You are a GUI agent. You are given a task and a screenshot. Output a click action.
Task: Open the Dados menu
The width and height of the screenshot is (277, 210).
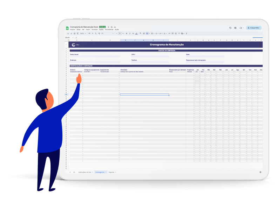pyautogui.click(x=101, y=29)
